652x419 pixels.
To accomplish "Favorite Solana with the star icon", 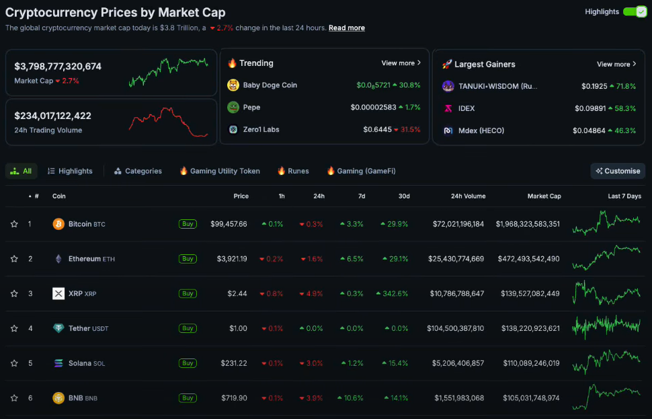I will point(14,363).
